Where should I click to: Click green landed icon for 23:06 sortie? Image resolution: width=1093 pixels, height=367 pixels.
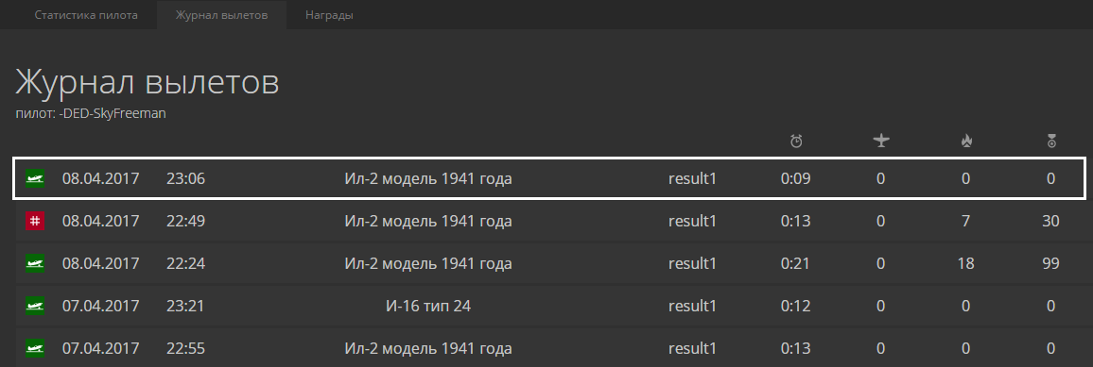[x=35, y=178]
